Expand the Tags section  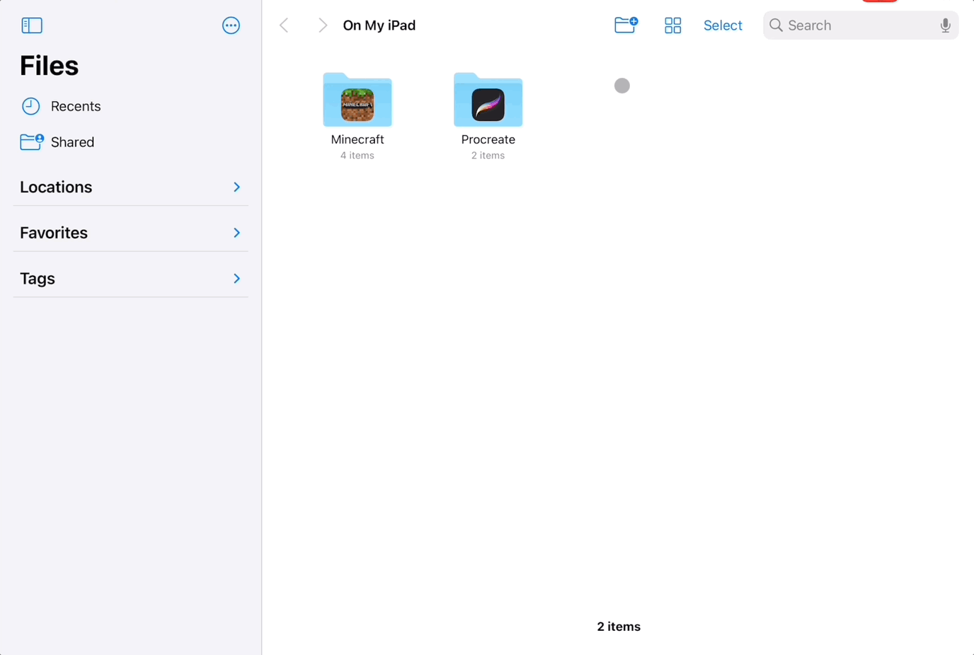point(236,279)
